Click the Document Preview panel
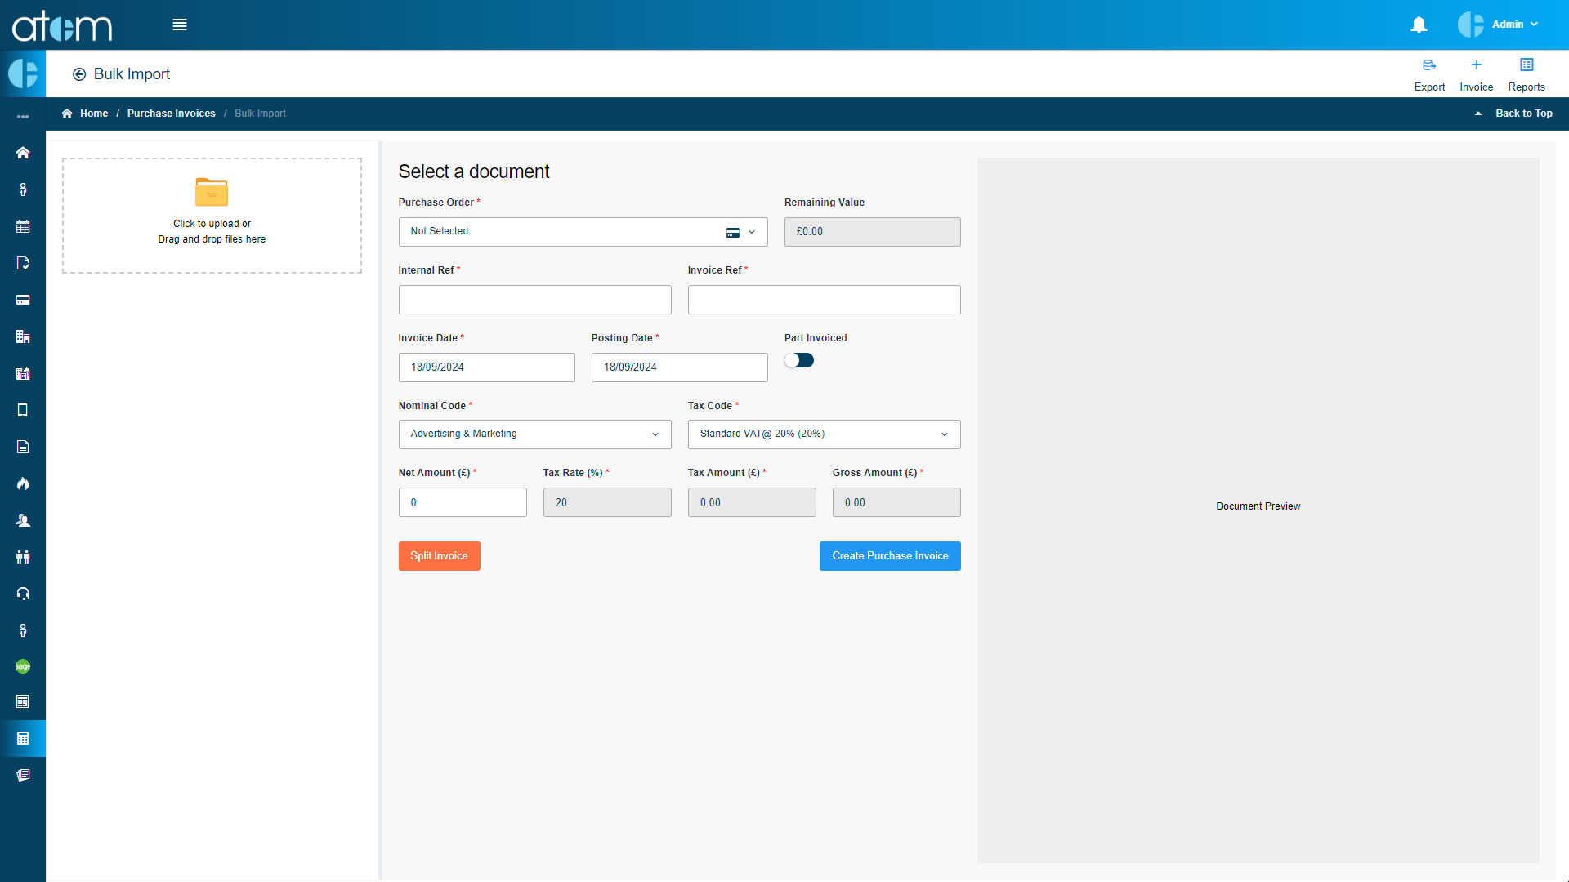This screenshot has width=1569, height=882. 1258,510
